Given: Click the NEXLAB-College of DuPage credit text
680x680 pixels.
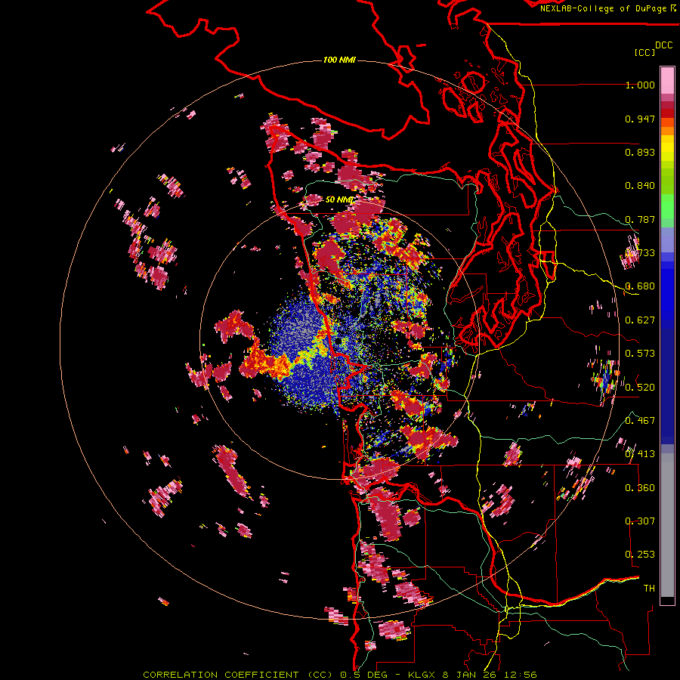Looking at the screenshot, I should (608, 8).
